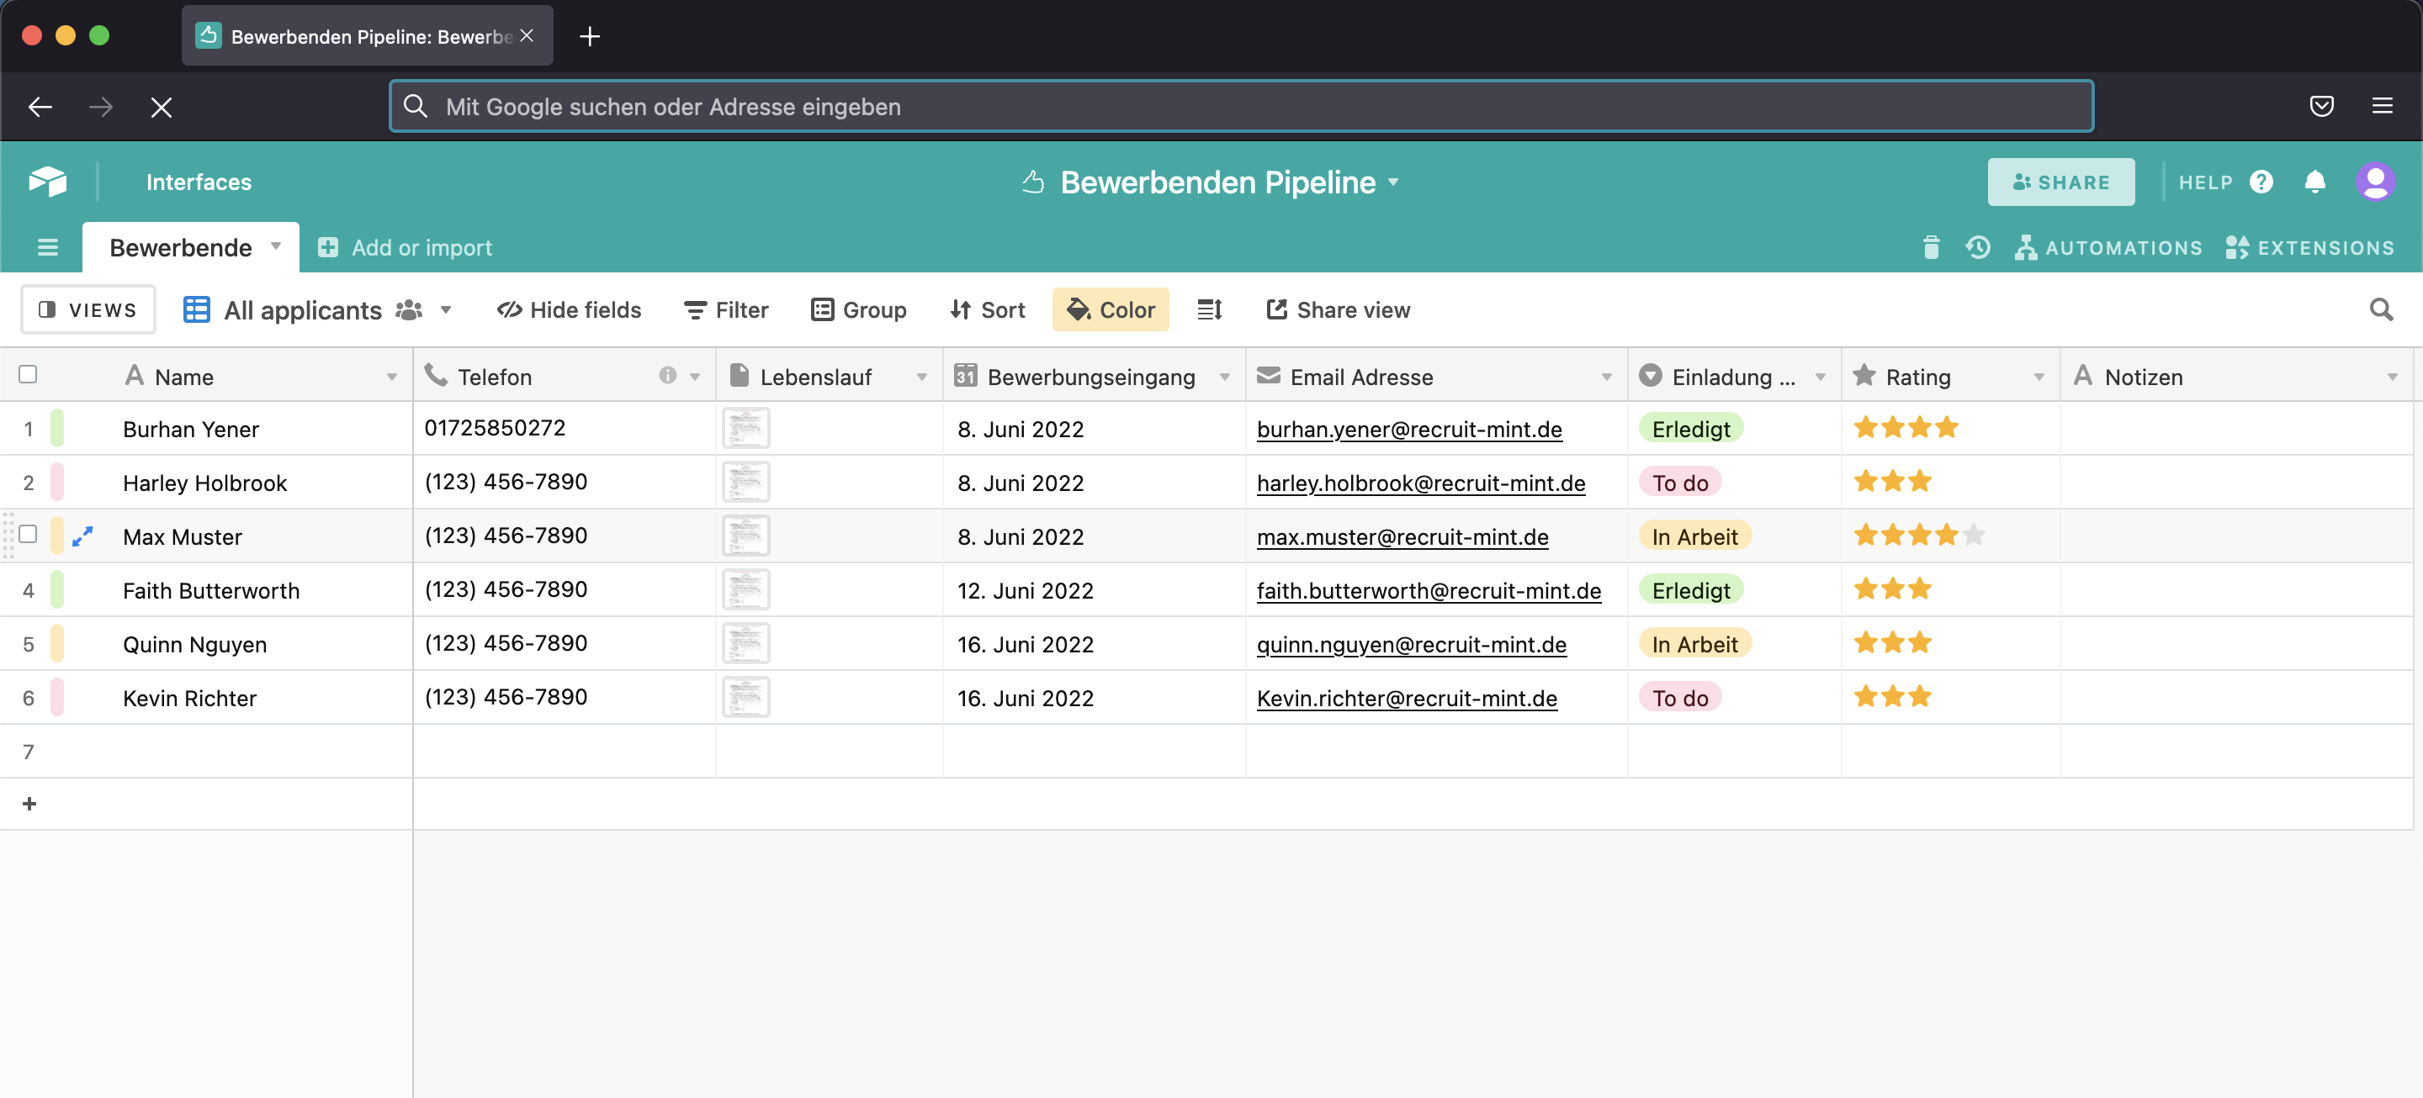Toggle the VIEWS sidebar button
2423x1098 pixels.
pos(88,309)
